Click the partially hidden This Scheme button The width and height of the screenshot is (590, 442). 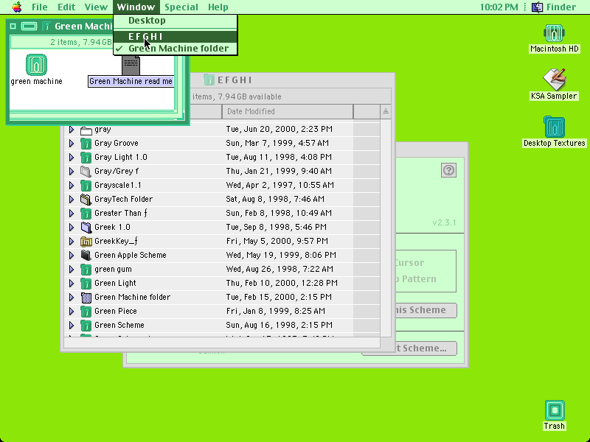(426, 310)
